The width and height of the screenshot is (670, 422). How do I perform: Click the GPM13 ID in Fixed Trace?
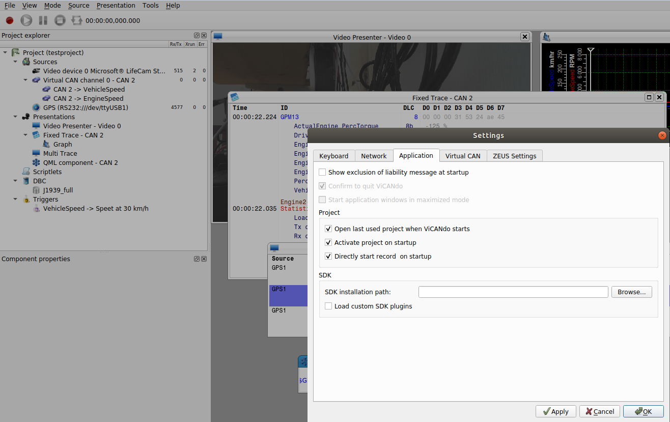(290, 117)
